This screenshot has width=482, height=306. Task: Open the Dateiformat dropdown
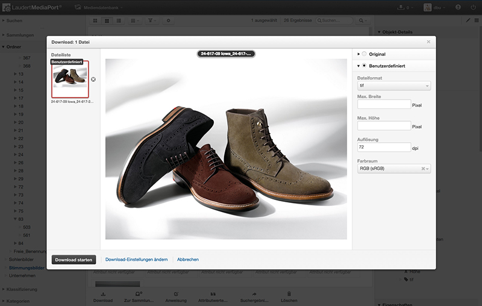coord(393,86)
